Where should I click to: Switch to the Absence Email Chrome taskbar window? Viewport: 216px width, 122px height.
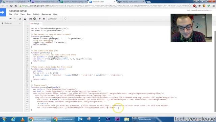[39, 119]
